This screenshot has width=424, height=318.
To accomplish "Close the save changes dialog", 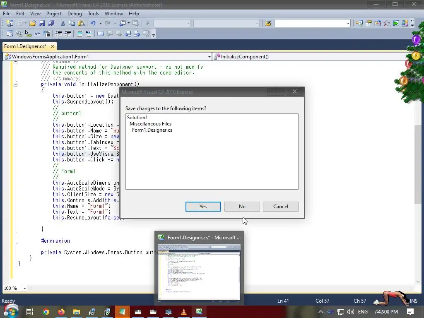I will 295,92.
